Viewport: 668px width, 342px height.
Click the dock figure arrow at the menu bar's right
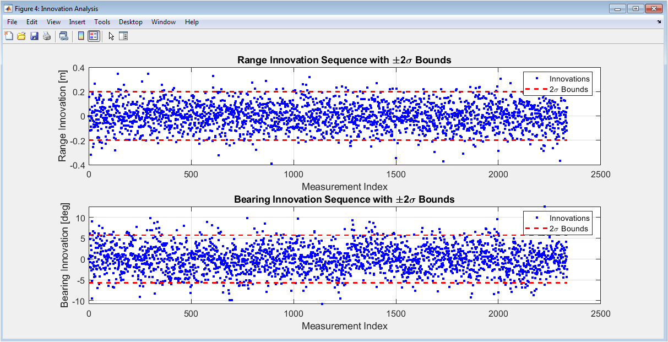pyautogui.click(x=659, y=22)
